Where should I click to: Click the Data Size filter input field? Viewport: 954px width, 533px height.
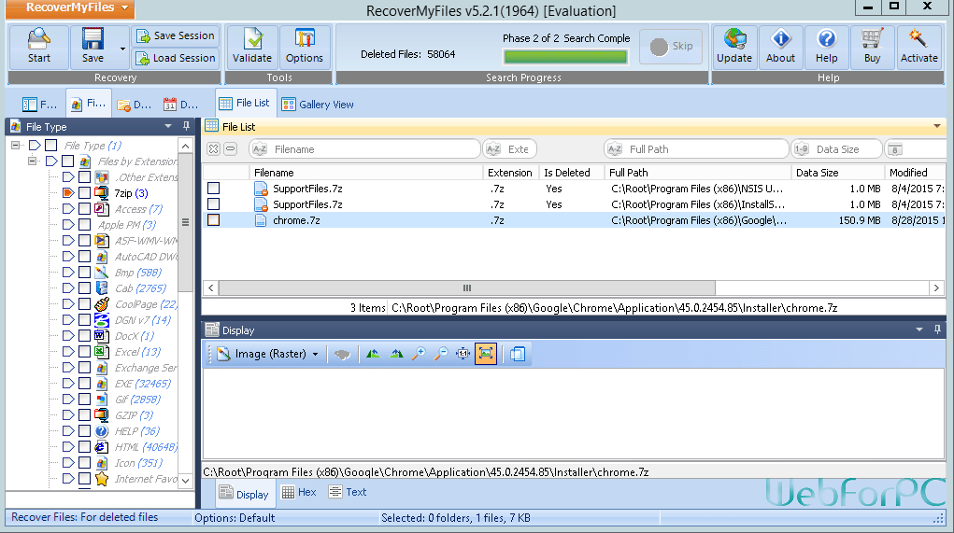click(837, 149)
